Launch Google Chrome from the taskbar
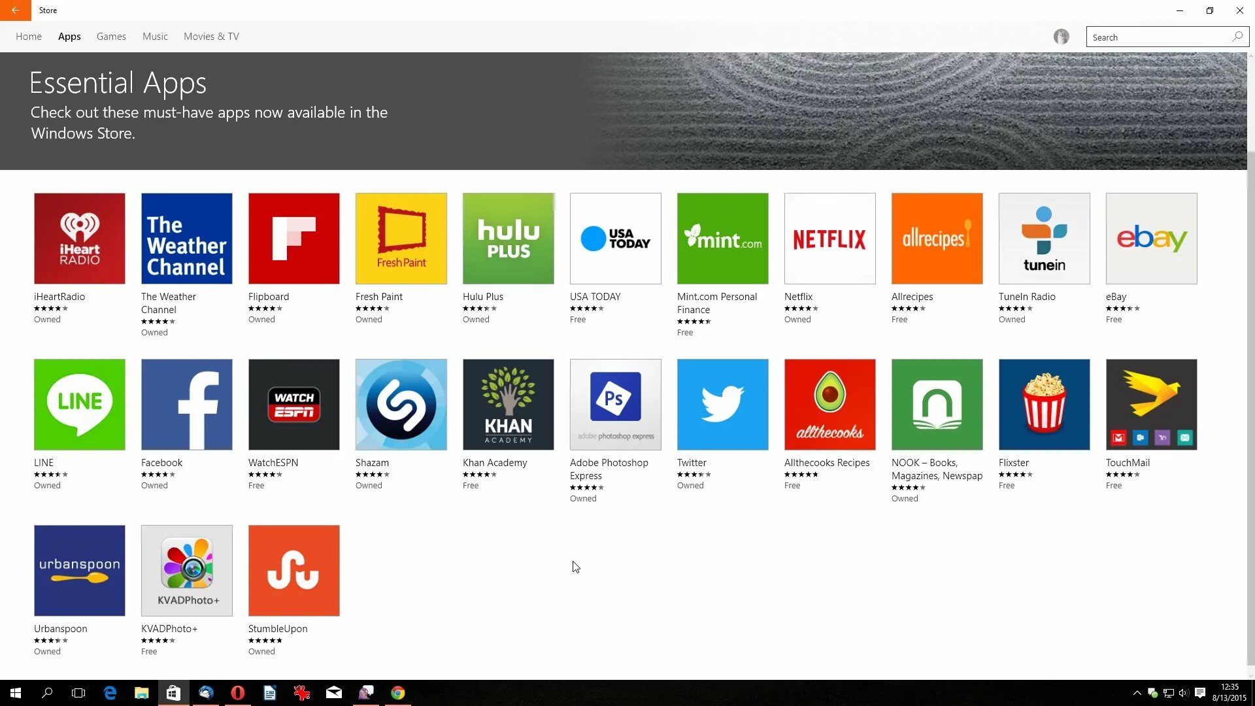 pyautogui.click(x=397, y=692)
